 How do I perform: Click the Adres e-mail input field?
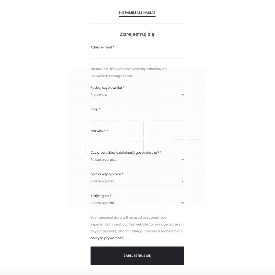[x=137, y=55]
